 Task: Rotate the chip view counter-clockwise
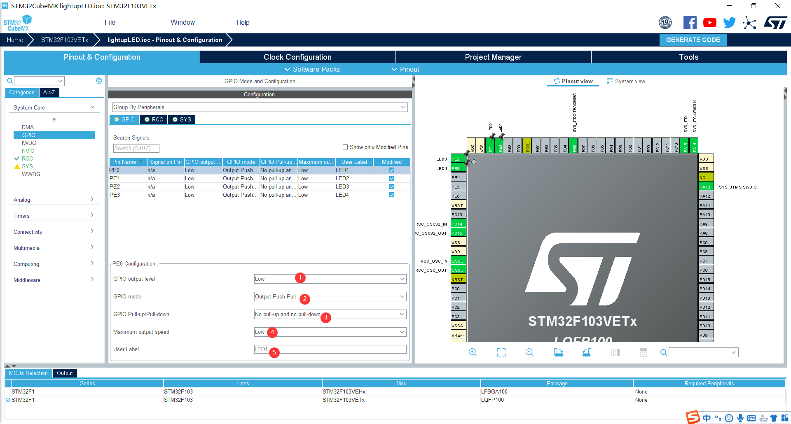(587, 352)
